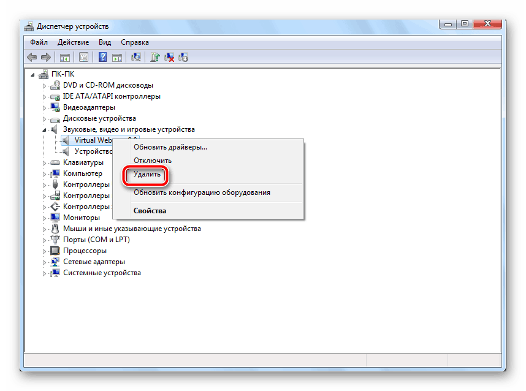Expand the Процессоры node
The image size is (526, 391).
pyautogui.click(x=44, y=251)
